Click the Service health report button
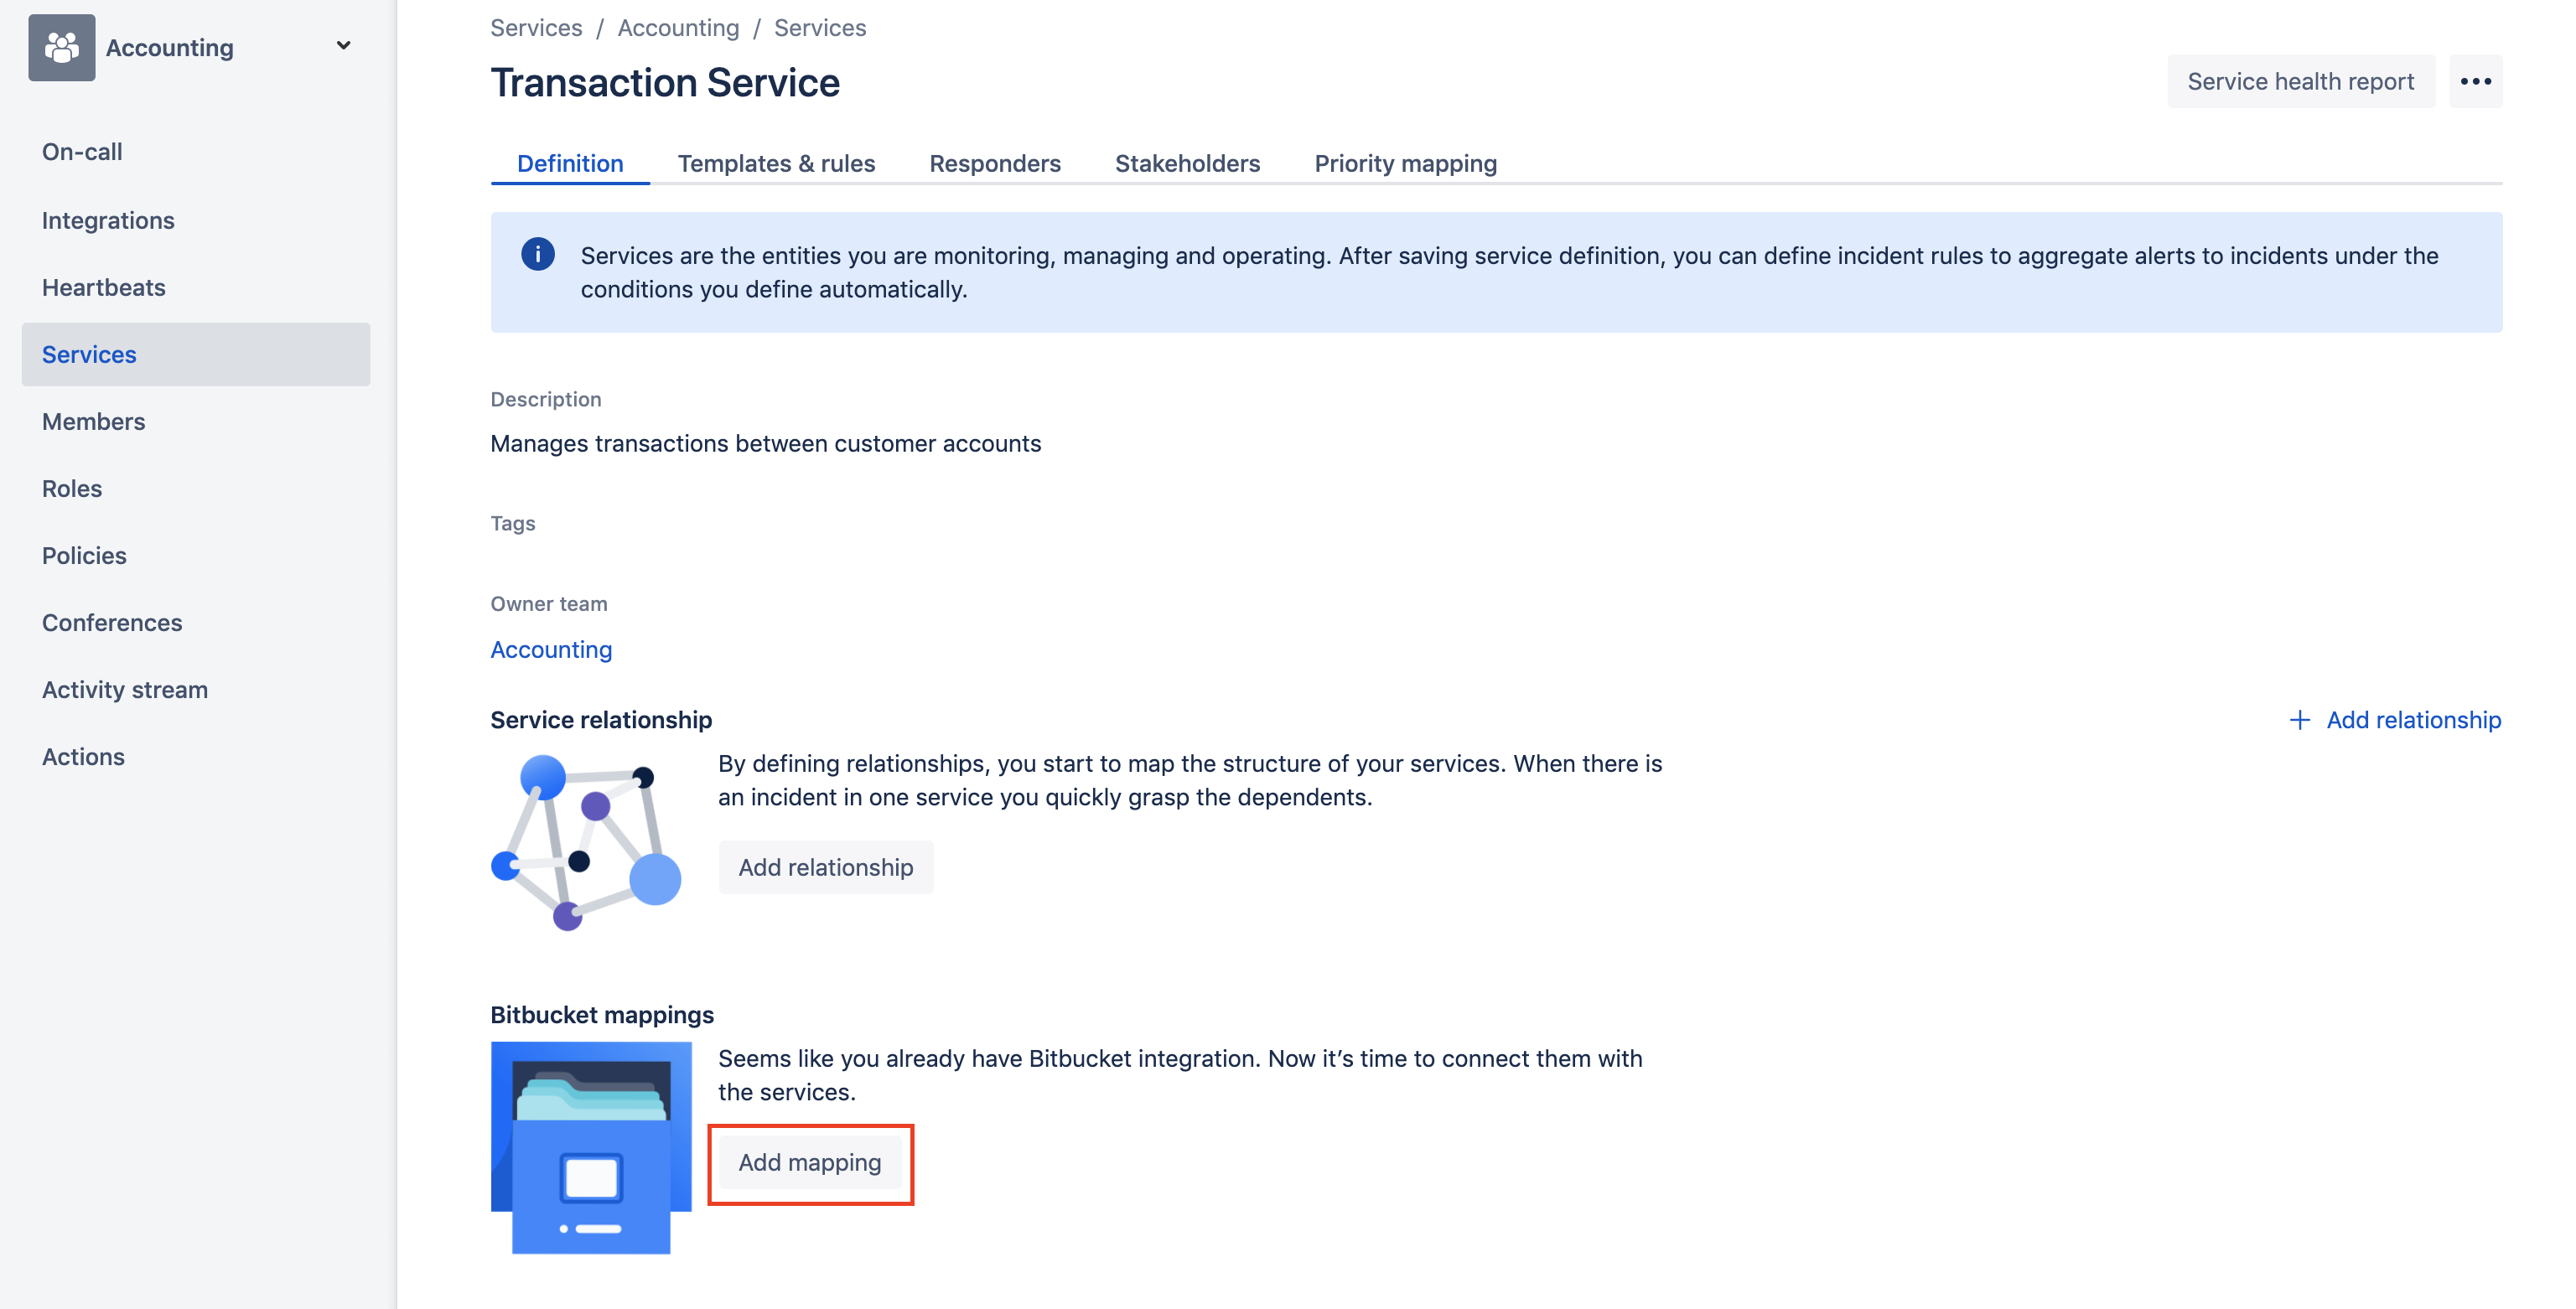Viewport: 2576px width, 1309px height. pos(2302,80)
